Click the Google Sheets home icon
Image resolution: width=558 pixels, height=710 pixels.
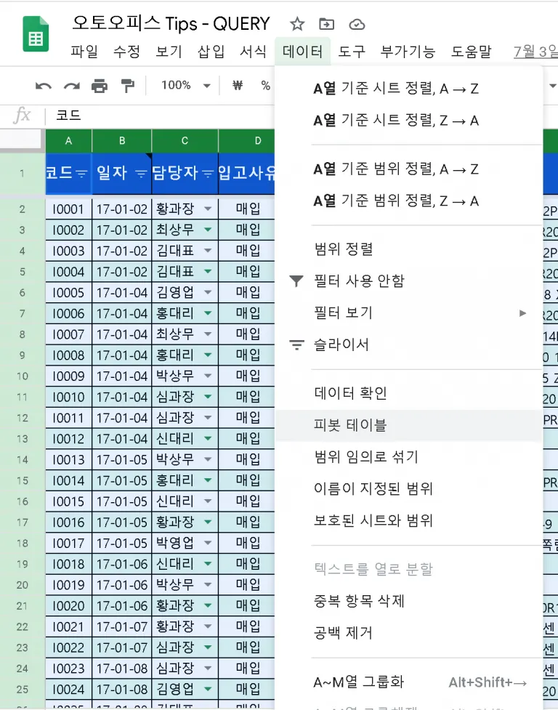click(36, 34)
